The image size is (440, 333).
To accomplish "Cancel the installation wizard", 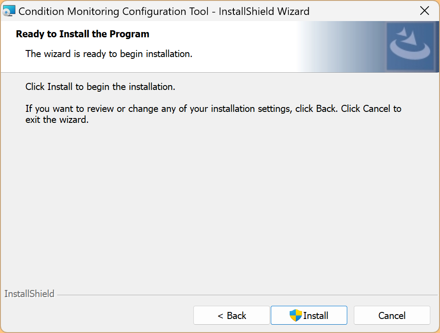I will pyautogui.click(x=392, y=315).
